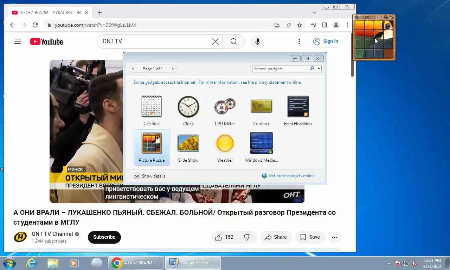Select the Windows Media Center gadget
The image size is (450, 270).
click(261, 147)
